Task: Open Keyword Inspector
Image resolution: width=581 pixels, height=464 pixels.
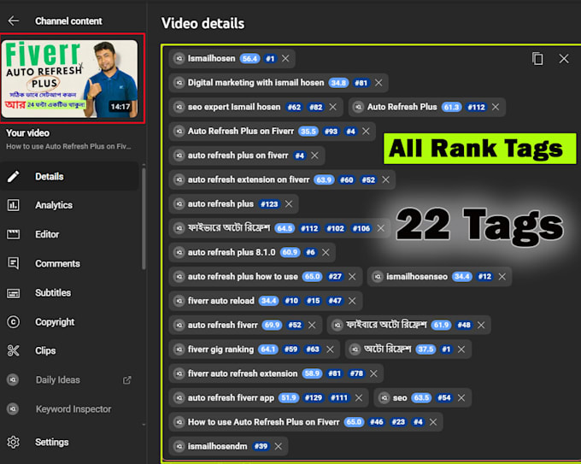Action: pos(70,409)
